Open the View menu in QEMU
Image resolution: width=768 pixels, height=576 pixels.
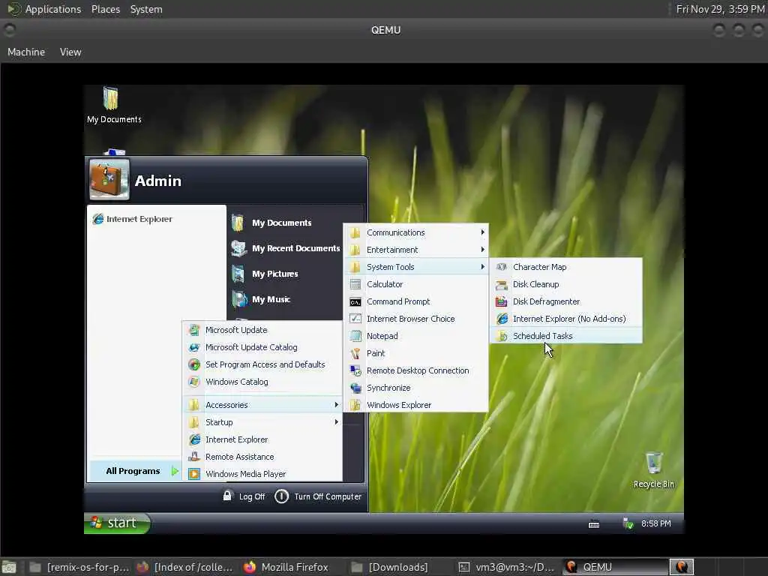[70, 52]
